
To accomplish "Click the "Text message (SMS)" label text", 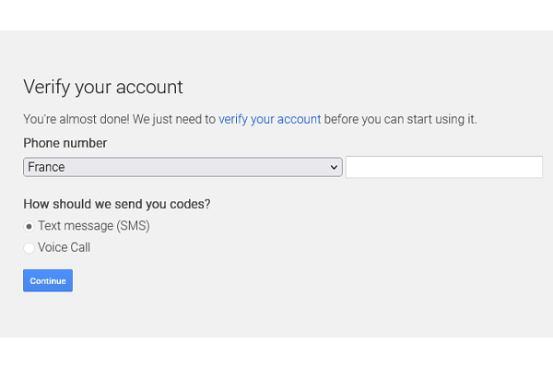I will pyautogui.click(x=93, y=226).
